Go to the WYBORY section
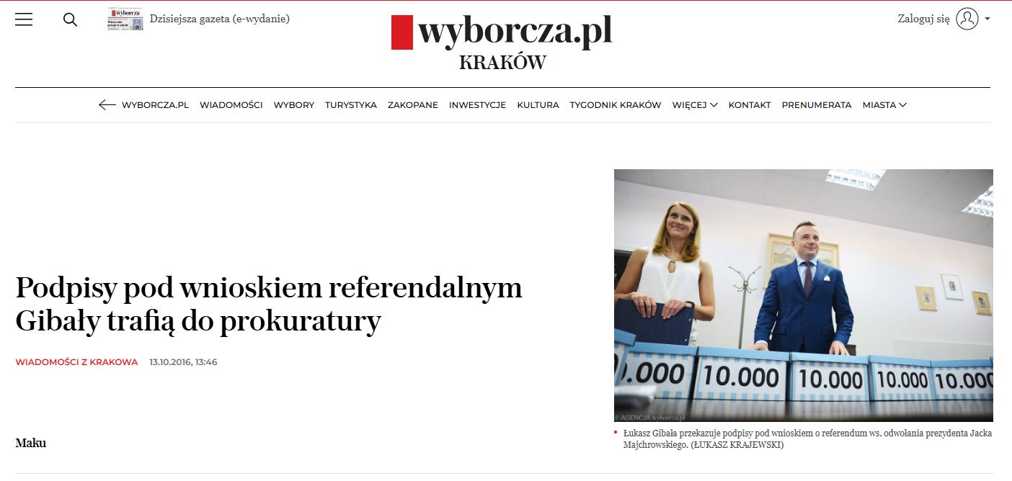 [x=294, y=105]
